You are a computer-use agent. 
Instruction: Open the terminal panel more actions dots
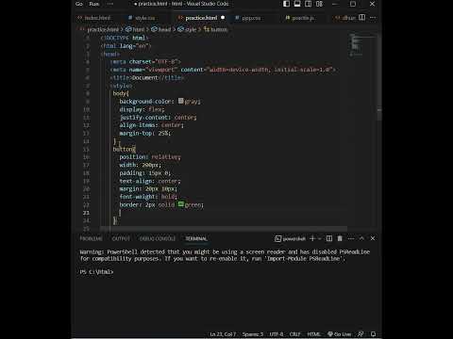(351, 238)
